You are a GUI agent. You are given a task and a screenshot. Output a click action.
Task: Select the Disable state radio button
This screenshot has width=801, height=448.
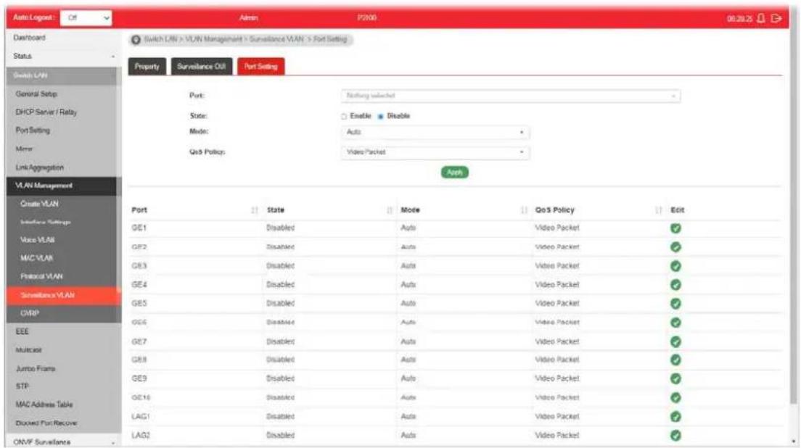pyautogui.click(x=381, y=117)
